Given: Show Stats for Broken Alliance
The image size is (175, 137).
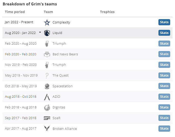Looking at the screenshot, I should click(x=164, y=129).
